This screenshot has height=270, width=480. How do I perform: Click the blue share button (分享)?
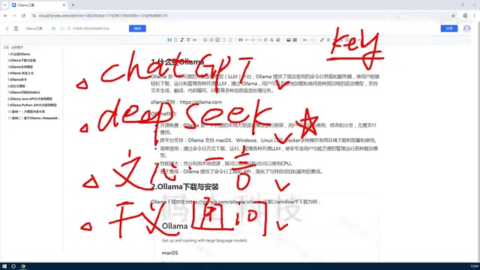pyautogui.click(x=449, y=28)
